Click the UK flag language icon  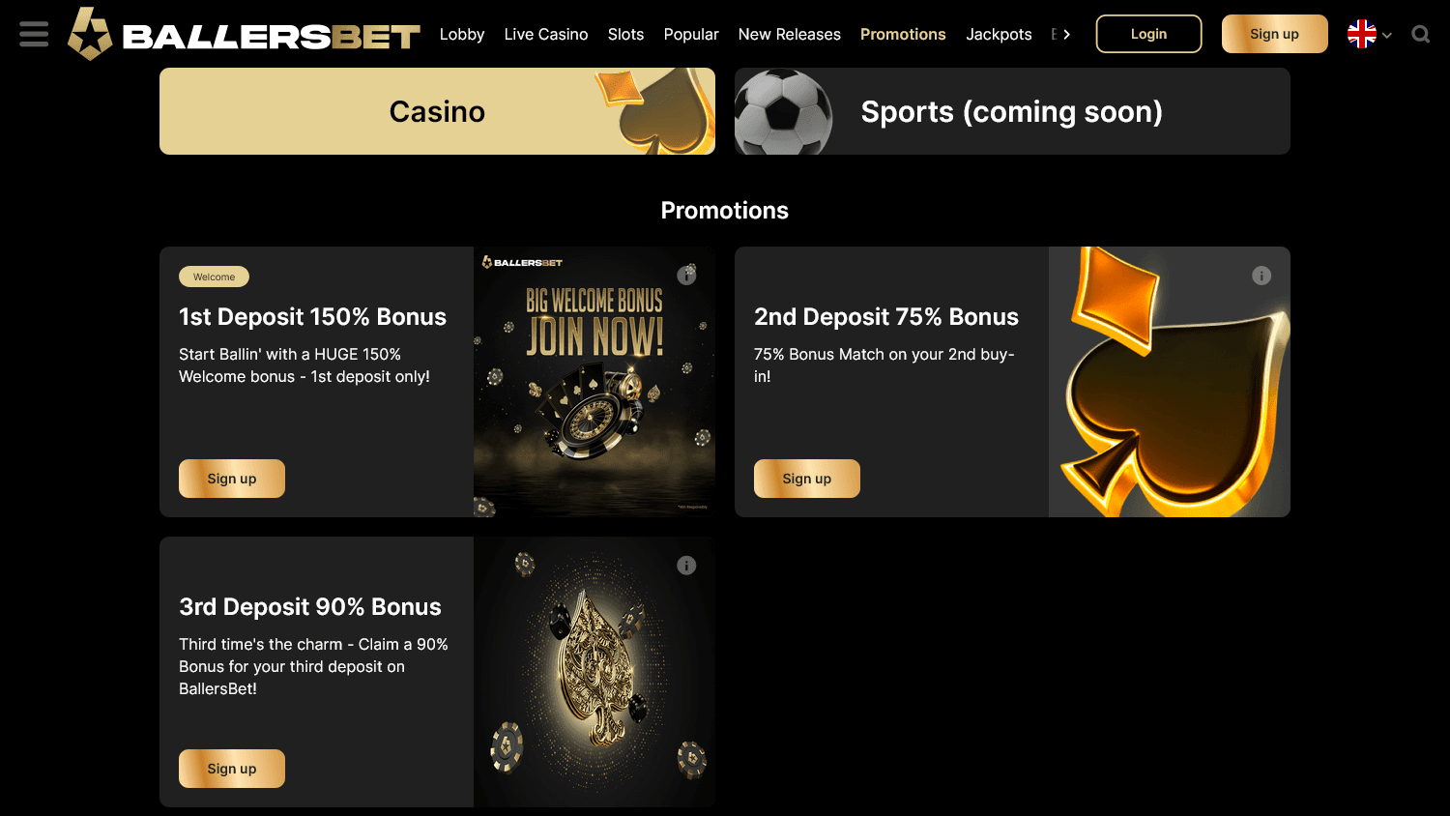pyautogui.click(x=1361, y=34)
